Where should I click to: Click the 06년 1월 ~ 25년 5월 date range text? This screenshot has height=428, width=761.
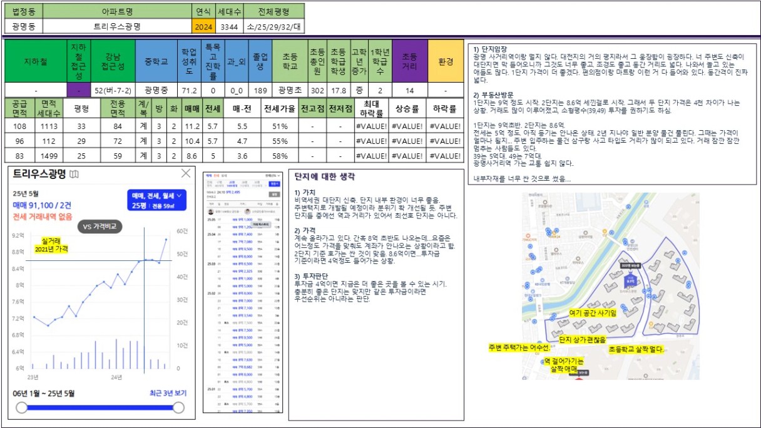point(44,394)
